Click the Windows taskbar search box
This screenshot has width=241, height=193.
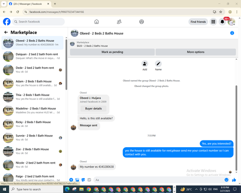[36, 189]
